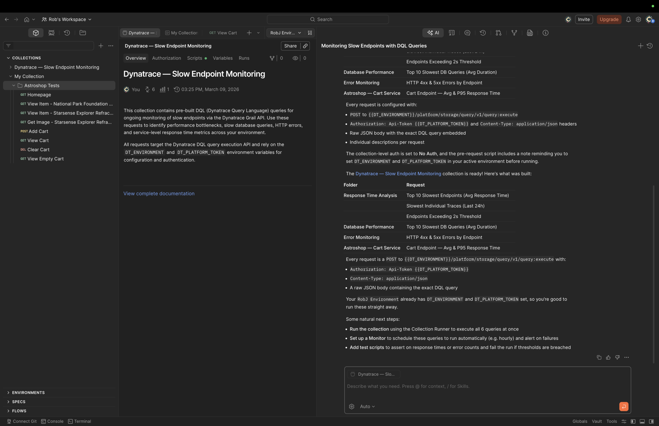Give the AI response a thumbs up
This screenshot has height=426, width=659.
pos(608,357)
